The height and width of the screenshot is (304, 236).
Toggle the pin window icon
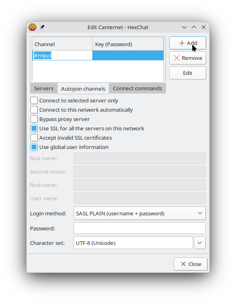pyautogui.click(x=42, y=27)
